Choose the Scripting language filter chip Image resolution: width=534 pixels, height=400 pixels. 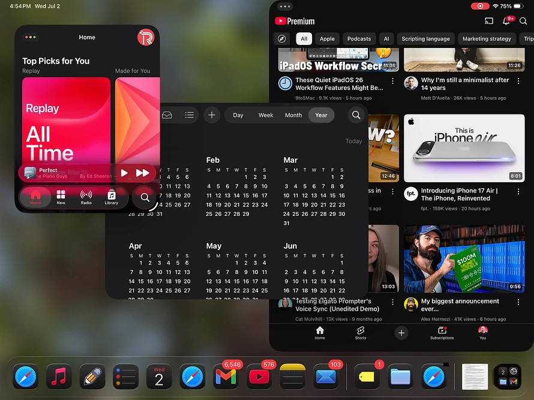425,39
